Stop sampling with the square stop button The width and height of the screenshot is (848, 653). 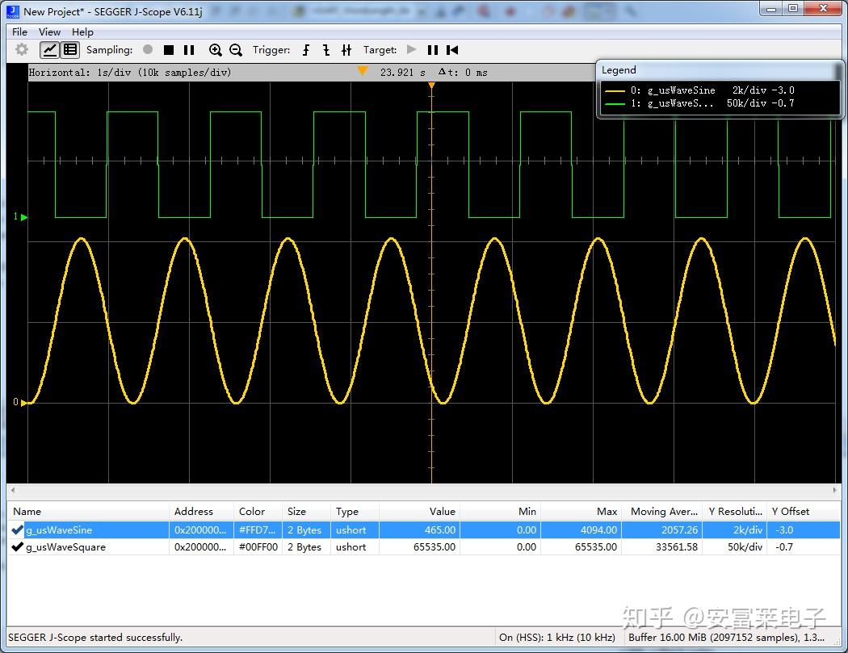click(169, 50)
